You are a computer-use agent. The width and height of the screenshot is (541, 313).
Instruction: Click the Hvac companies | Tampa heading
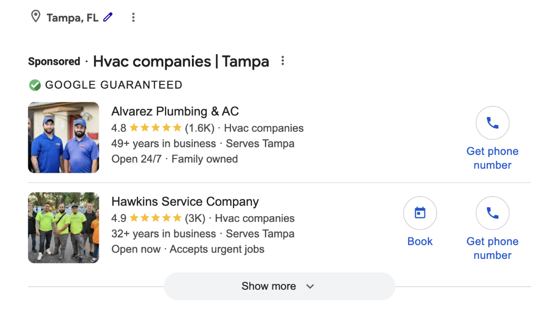click(x=181, y=62)
